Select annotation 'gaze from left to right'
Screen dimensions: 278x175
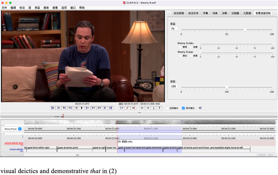pyautogui.click(x=42, y=149)
